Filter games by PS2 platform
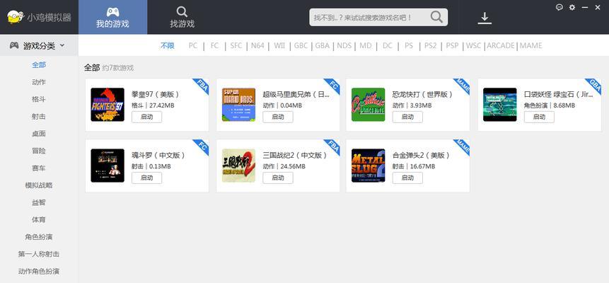 pyautogui.click(x=430, y=45)
